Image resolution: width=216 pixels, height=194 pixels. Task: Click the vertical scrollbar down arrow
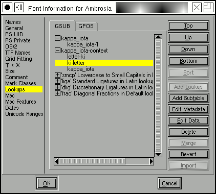158,155
